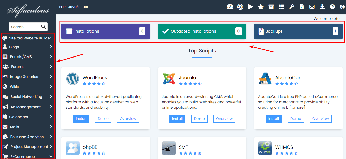Collapse the E-Commerce category

(51, 156)
